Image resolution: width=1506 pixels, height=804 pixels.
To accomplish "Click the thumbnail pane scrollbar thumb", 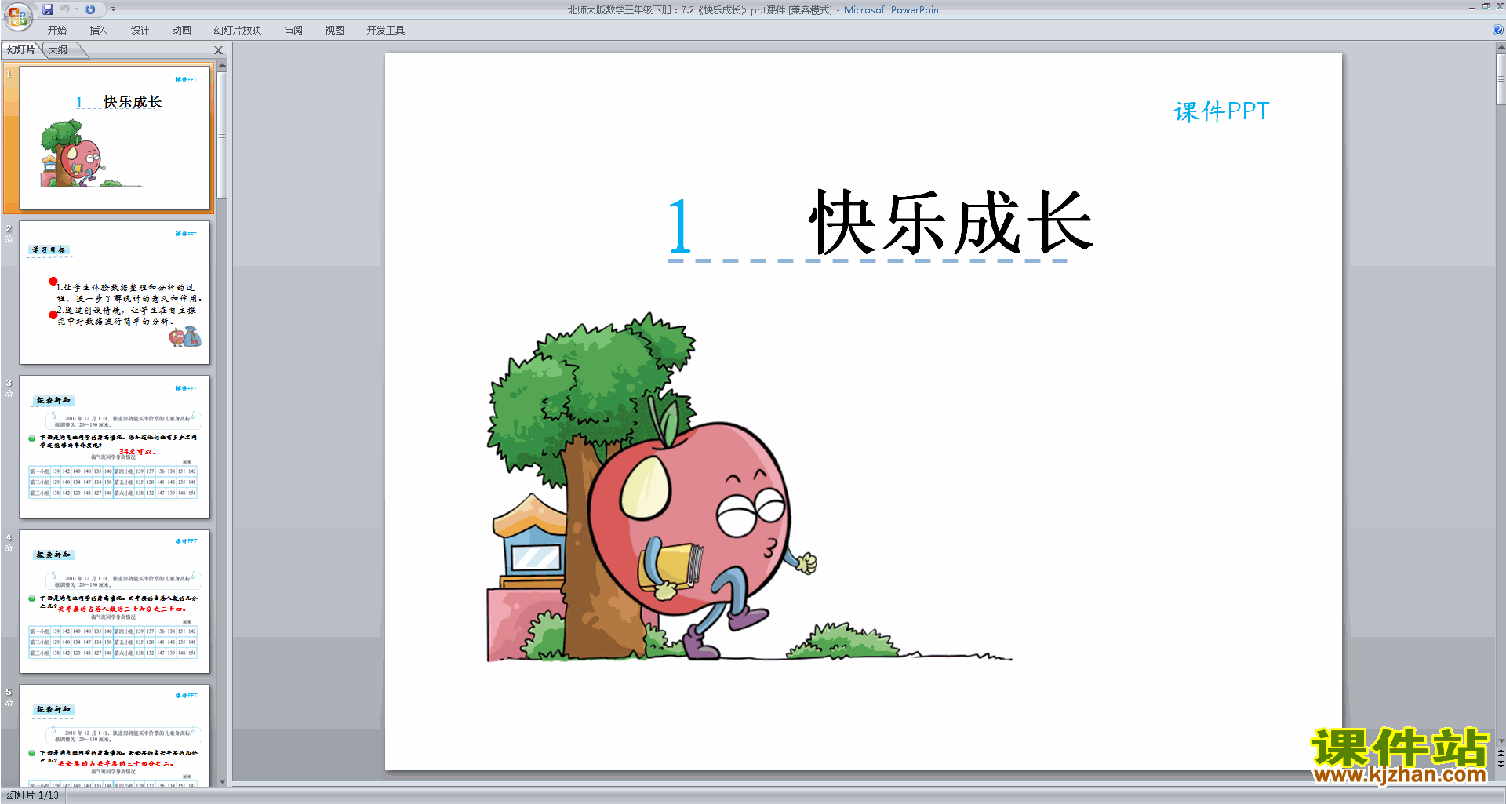I will tap(222, 135).
